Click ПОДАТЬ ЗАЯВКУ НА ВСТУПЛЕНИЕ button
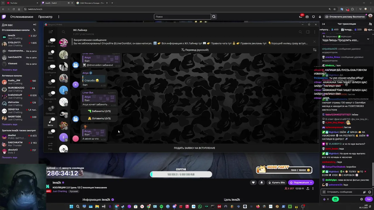 tap(194, 148)
